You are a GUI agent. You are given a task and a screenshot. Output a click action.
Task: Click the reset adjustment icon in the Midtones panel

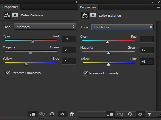pyautogui.click(x=52, y=114)
